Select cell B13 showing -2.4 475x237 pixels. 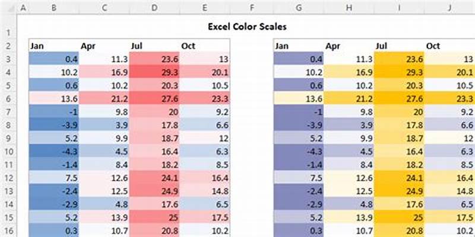pos(54,191)
